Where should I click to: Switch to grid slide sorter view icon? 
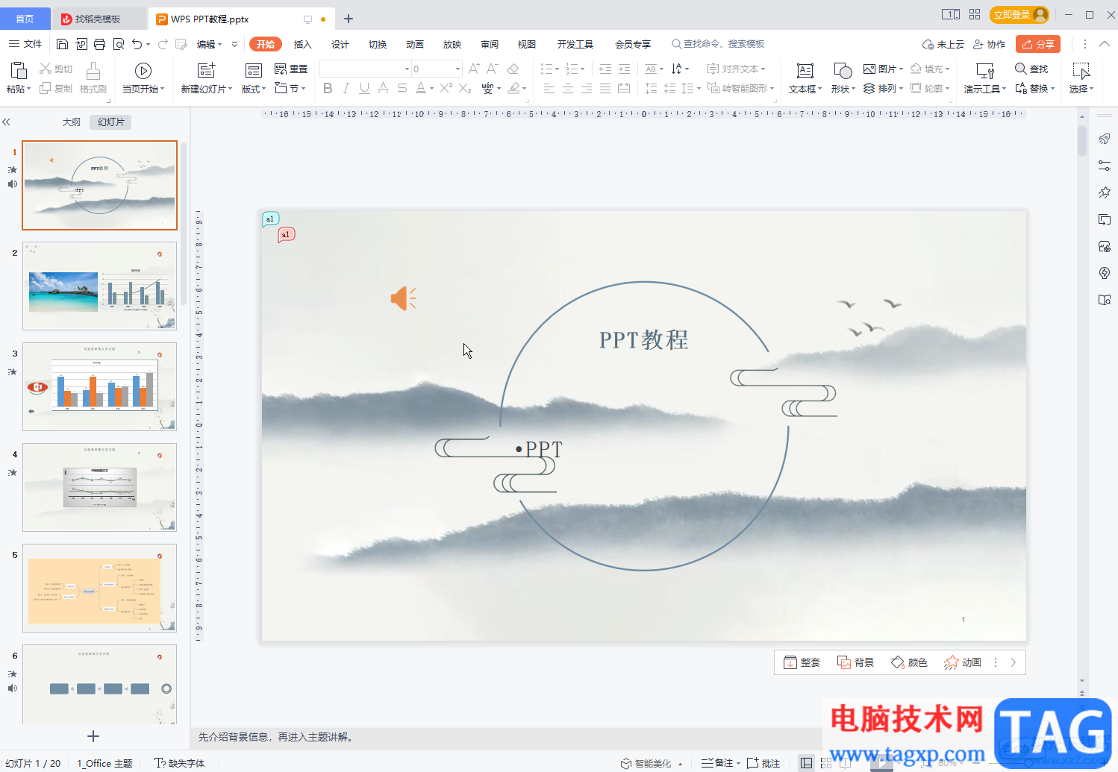click(x=826, y=763)
